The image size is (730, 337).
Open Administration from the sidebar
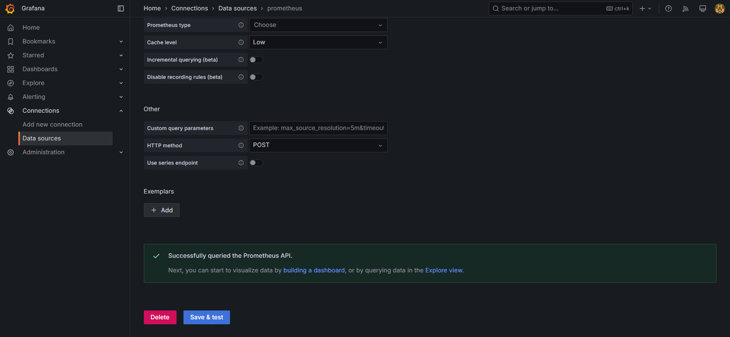[43, 152]
